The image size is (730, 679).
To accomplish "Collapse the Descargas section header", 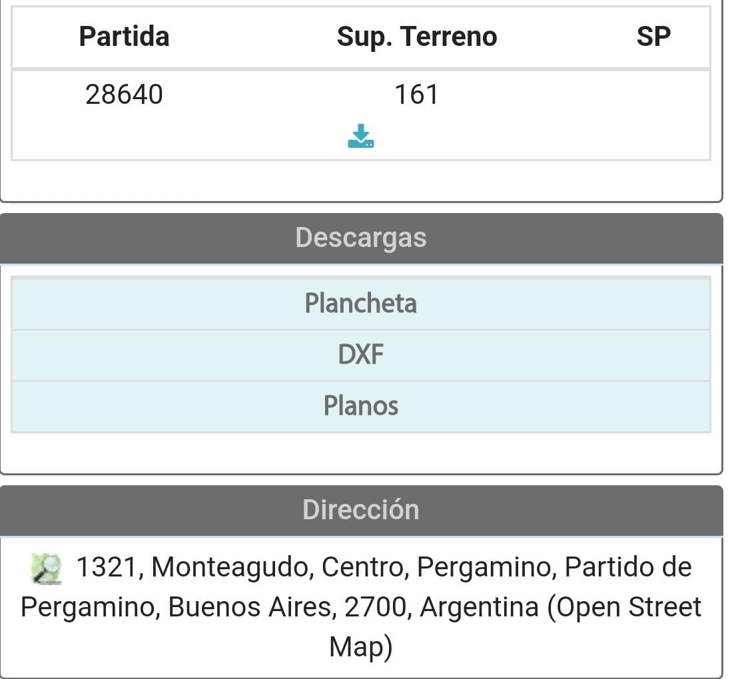I will tap(361, 238).
